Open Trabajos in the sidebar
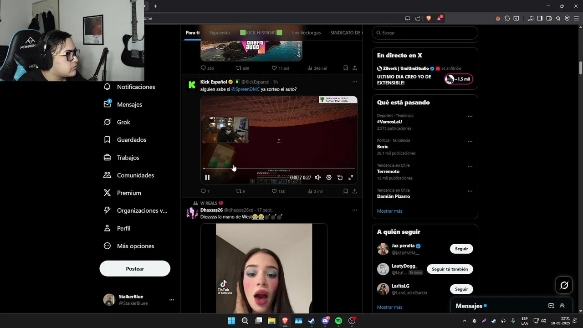 122,158
